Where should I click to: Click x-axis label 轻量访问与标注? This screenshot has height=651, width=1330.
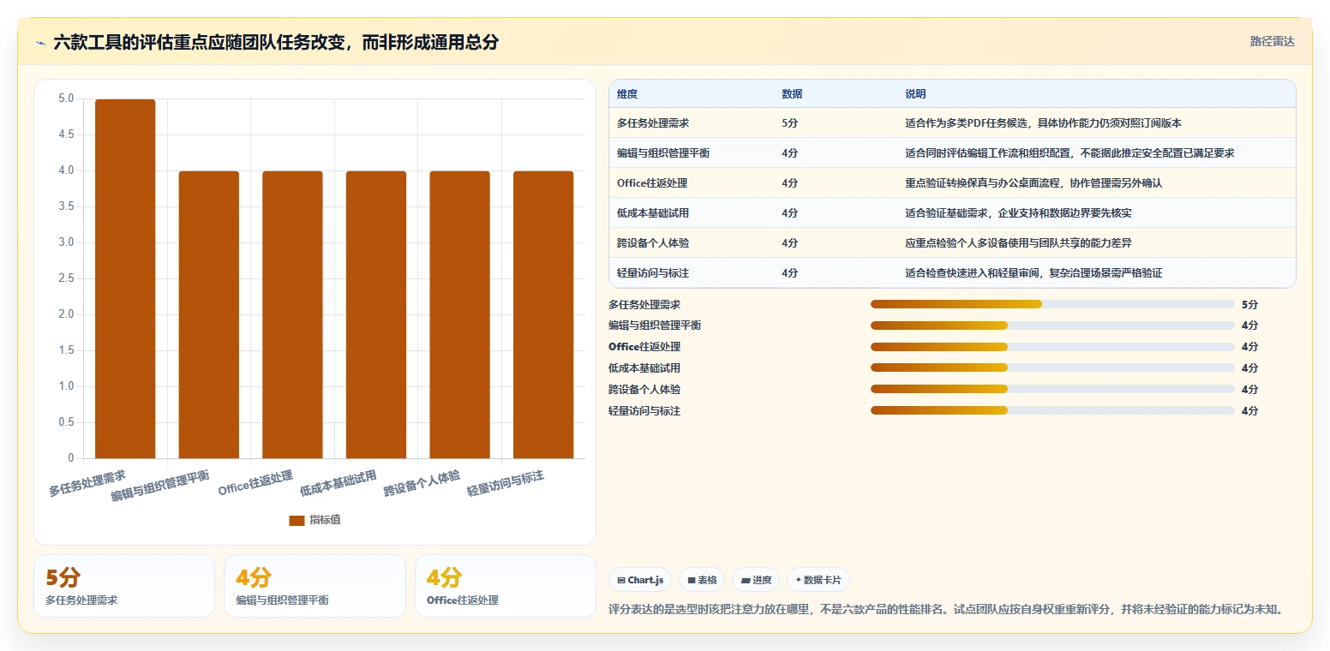click(x=506, y=482)
